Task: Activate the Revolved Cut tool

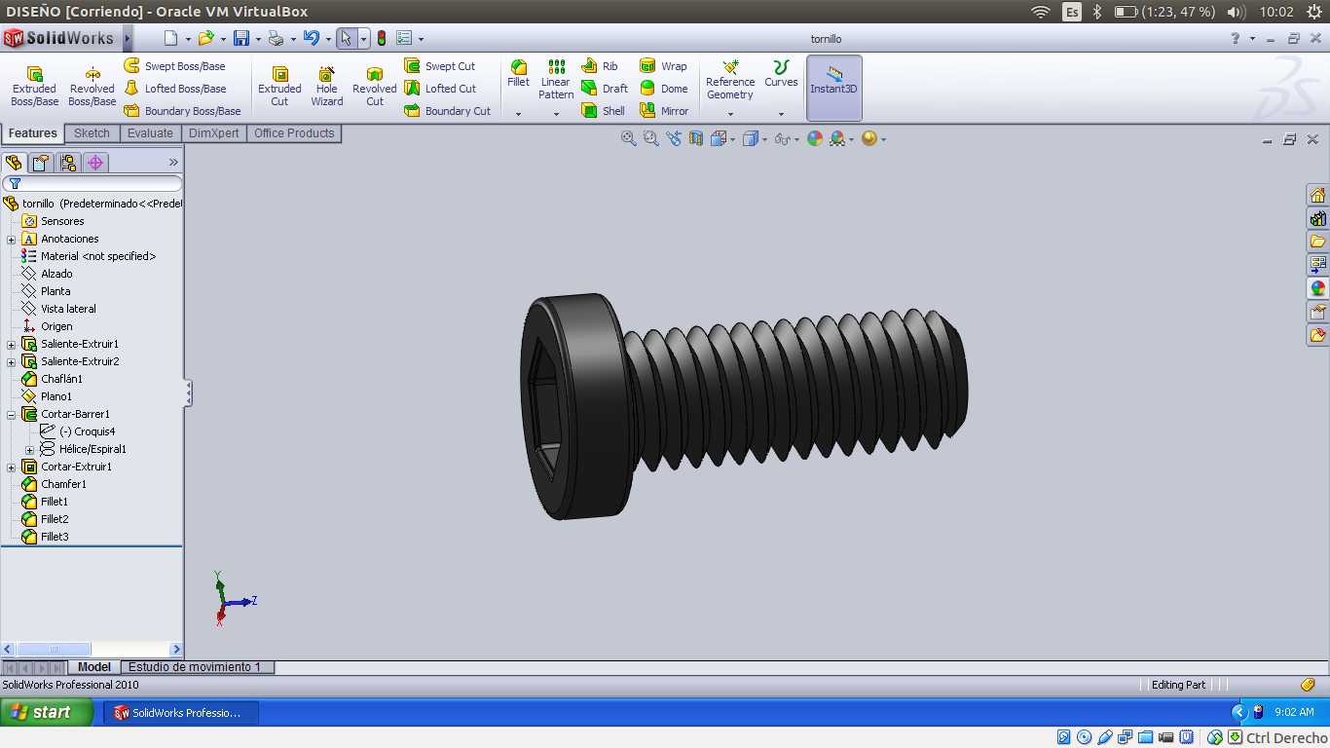Action: point(375,86)
